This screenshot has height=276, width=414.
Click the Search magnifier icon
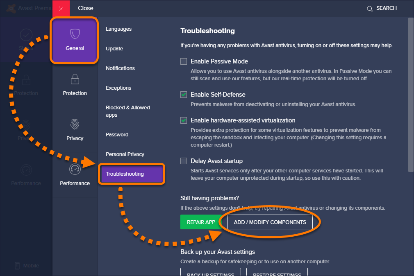coord(370,9)
